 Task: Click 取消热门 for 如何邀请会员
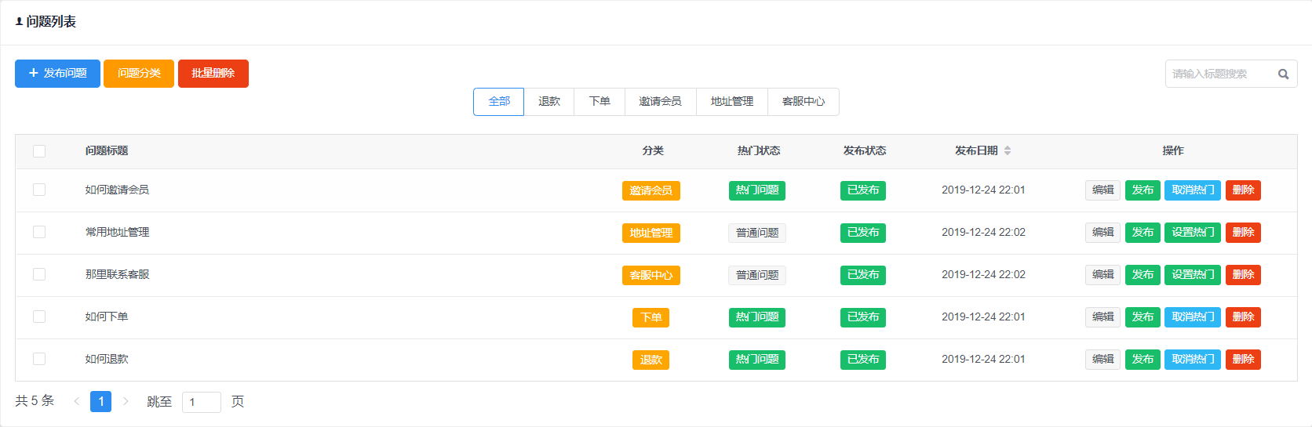tap(1192, 190)
